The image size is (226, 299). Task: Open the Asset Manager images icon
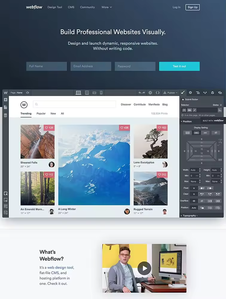220,93
